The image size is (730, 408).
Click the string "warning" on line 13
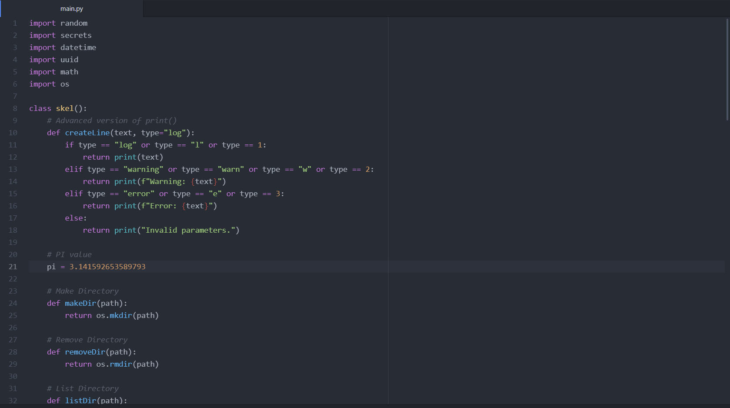pyautogui.click(x=144, y=169)
